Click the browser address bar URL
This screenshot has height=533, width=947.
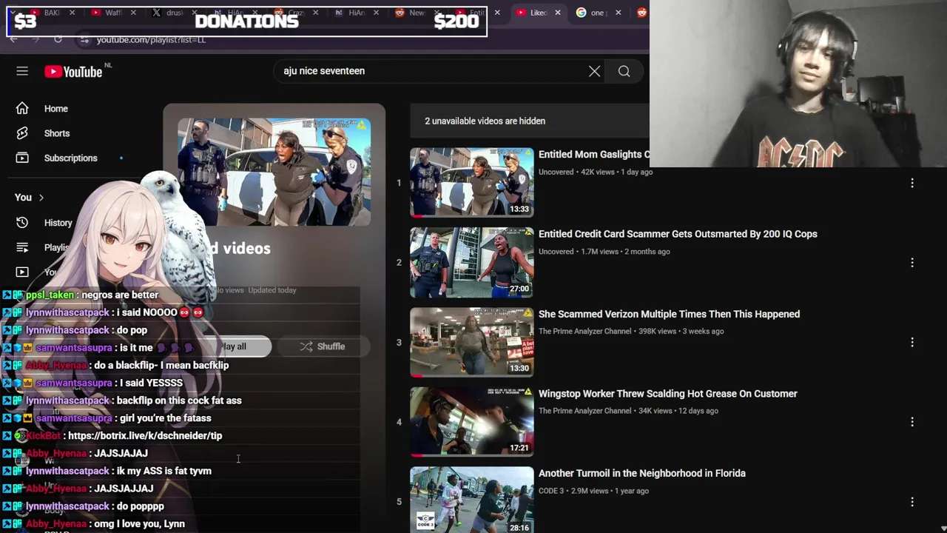[x=151, y=40]
